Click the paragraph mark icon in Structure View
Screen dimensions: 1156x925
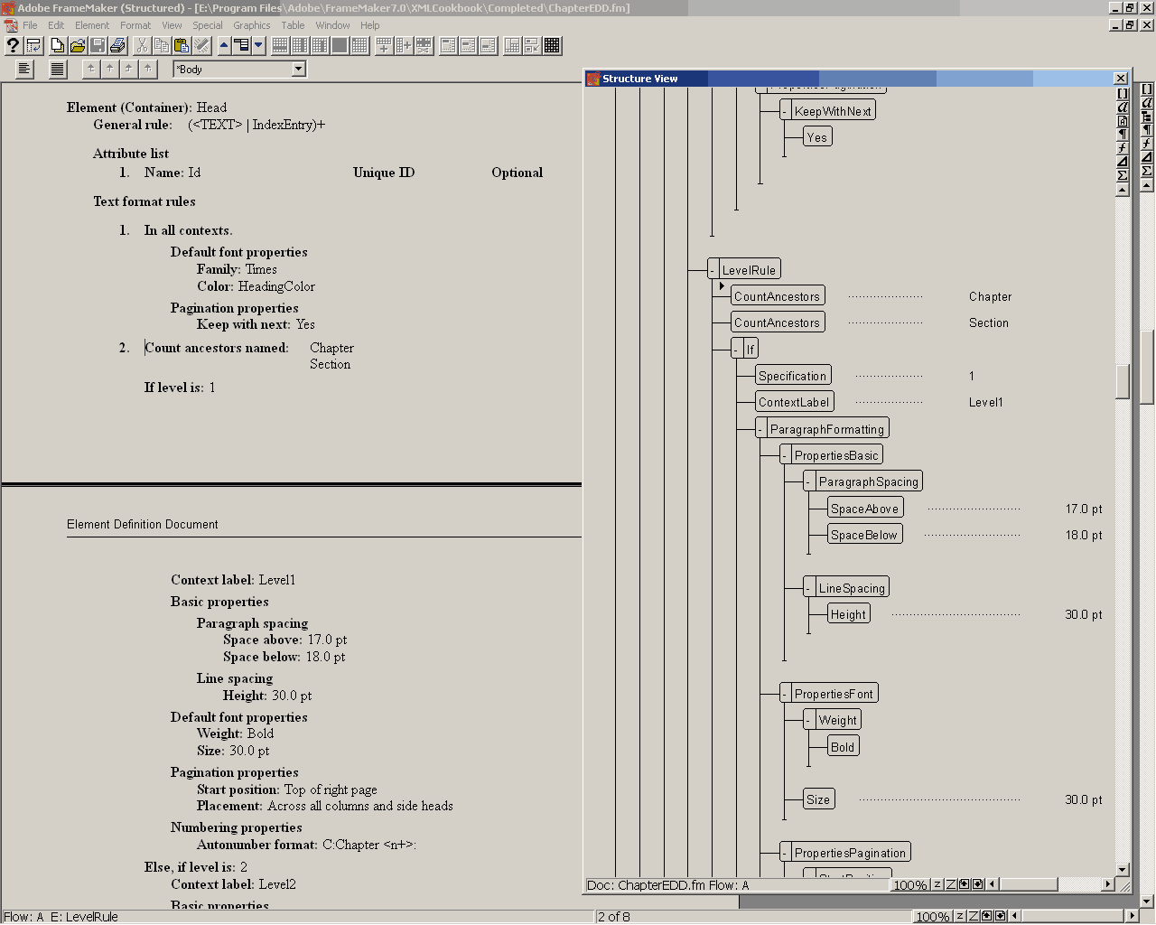pos(1123,135)
